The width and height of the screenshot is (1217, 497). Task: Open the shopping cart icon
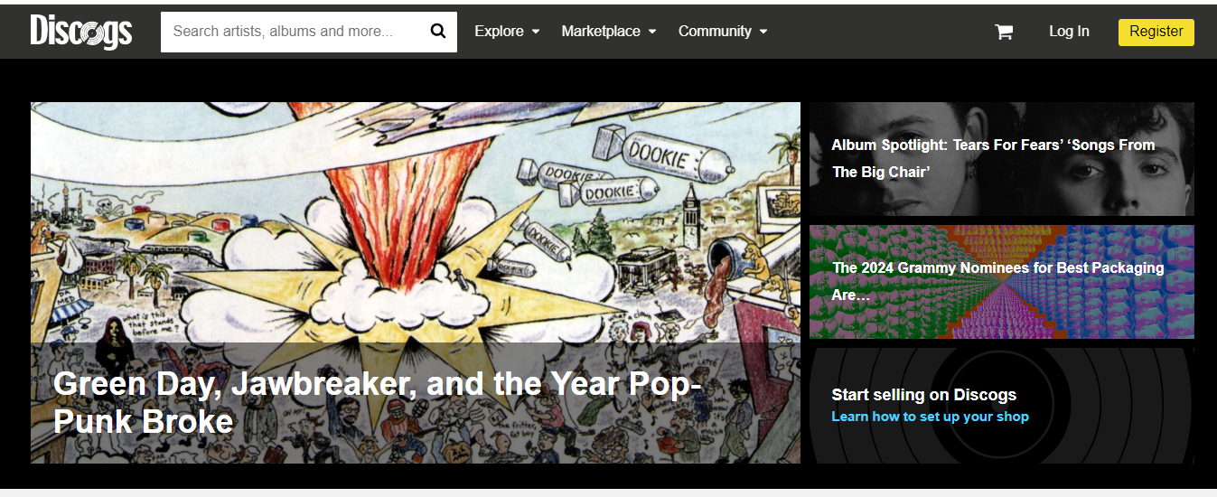[1004, 32]
